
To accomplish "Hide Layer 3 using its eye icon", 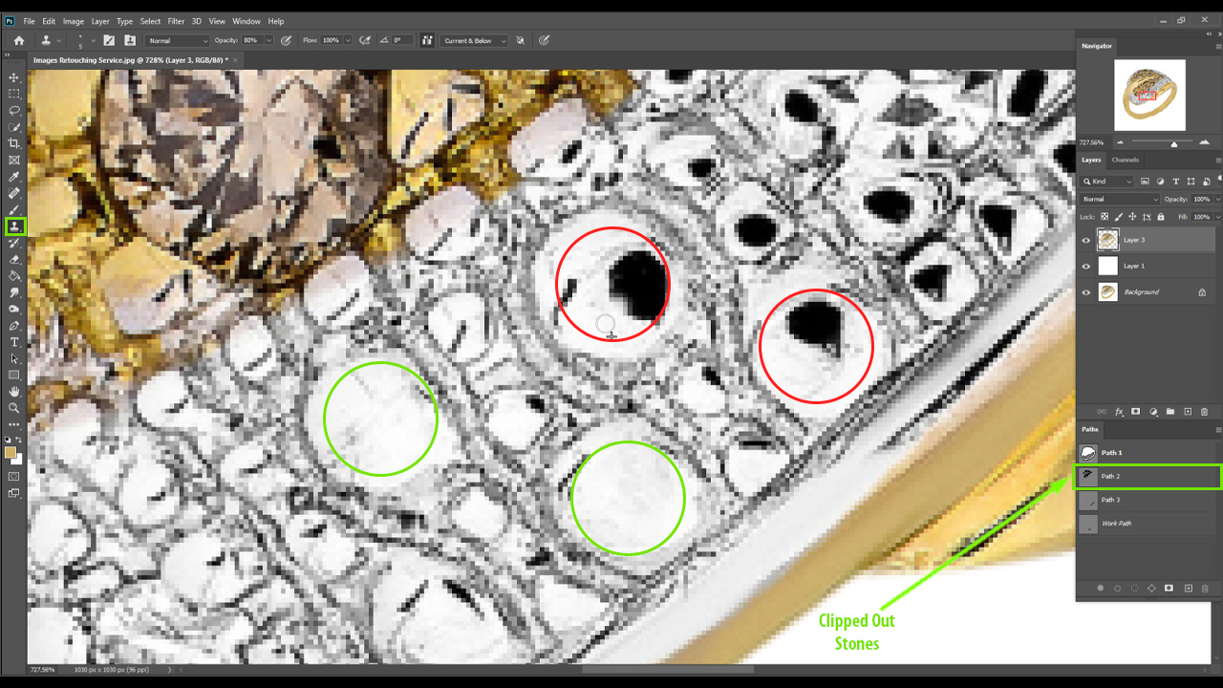I will pyautogui.click(x=1085, y=241).
